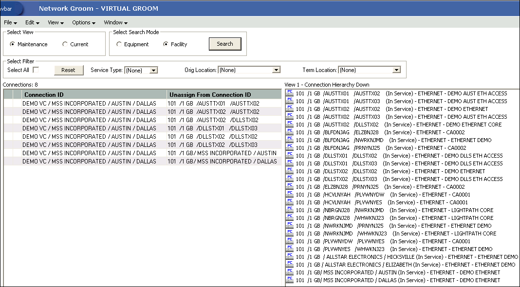520x287 pixels.
Task: Click the Search button
Action: click(x=225, y=44)
